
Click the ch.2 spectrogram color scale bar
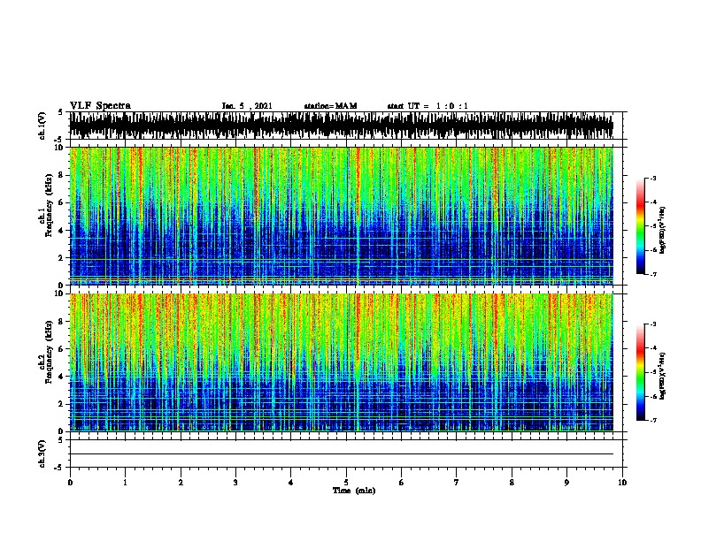pyautogui.click(x=641, y=372)
